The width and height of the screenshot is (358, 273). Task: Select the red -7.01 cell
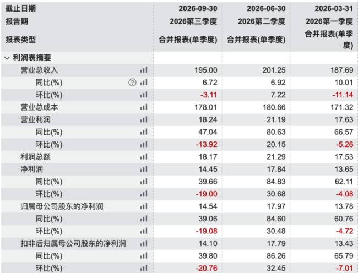pyautogui.click(x=345, y=268)
